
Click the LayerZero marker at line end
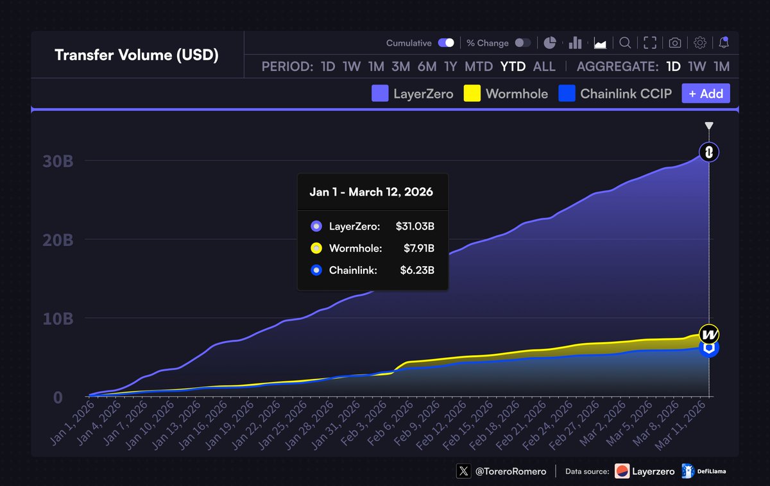coord(709,152)
